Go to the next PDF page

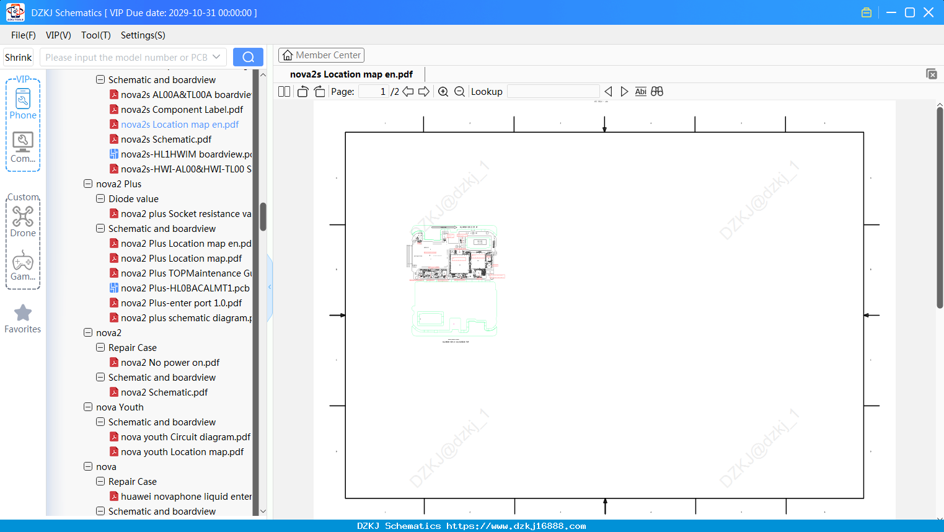(424, 91)
